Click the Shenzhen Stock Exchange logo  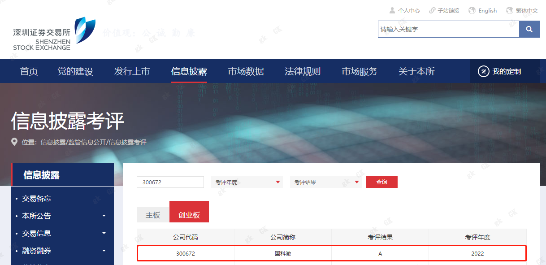point(49,32)
